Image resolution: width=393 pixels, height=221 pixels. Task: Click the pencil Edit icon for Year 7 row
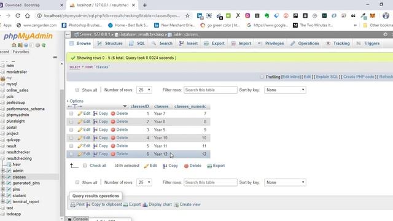tap(80, 114)
